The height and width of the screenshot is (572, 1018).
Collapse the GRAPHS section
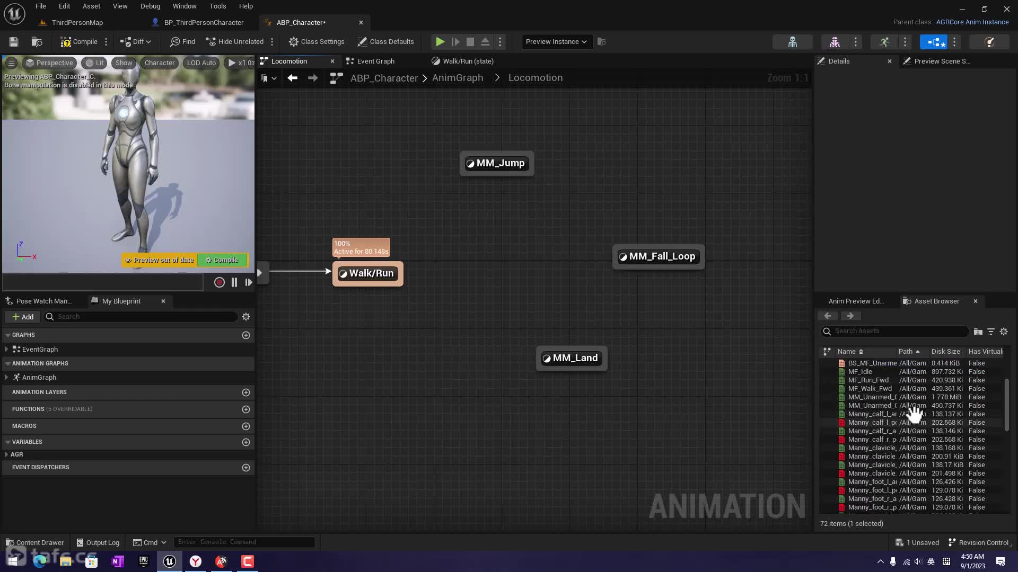pos(8,335)
